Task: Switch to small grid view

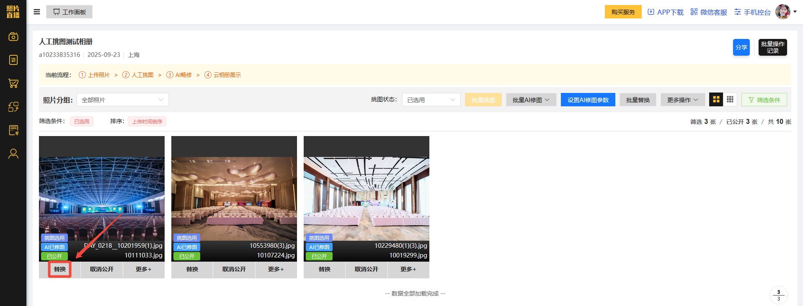Action: coord(730,100)
